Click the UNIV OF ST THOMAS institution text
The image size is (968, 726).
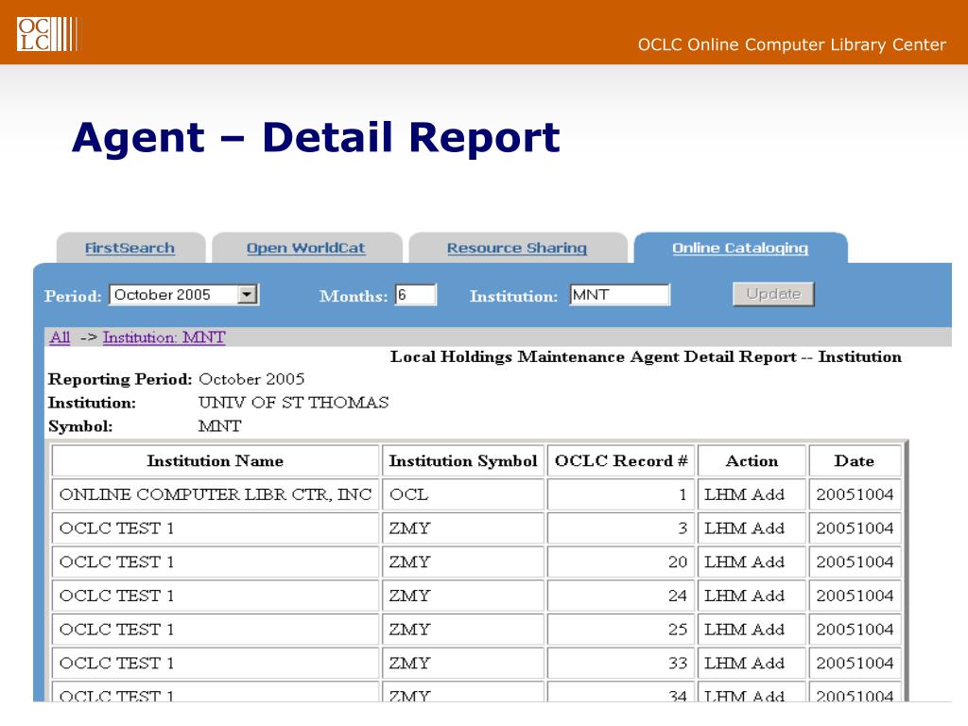[293, 403]
